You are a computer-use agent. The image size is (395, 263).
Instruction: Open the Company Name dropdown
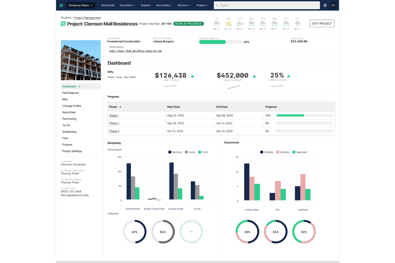click(81, 5)
